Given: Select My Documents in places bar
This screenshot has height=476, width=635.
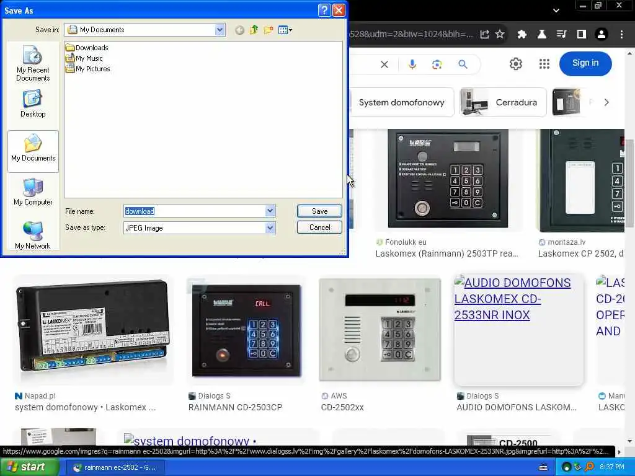Looking at the screenshot, I should (x=33, y=151).
